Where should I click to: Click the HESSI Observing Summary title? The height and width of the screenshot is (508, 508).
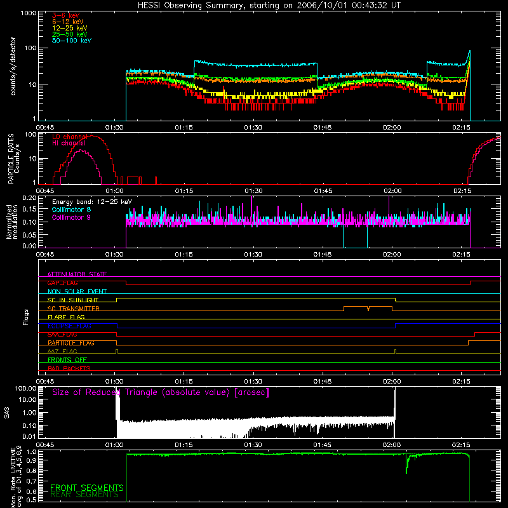click(x=269, y=6)
